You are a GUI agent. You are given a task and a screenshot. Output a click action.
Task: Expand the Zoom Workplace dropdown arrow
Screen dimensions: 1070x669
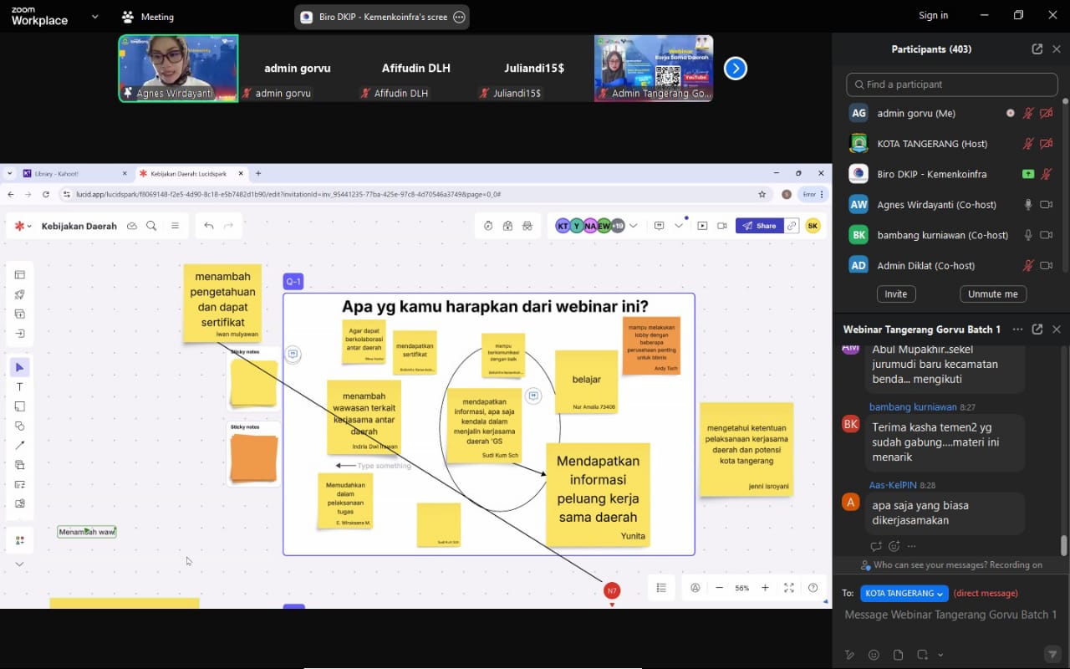[x=94, y=16]
